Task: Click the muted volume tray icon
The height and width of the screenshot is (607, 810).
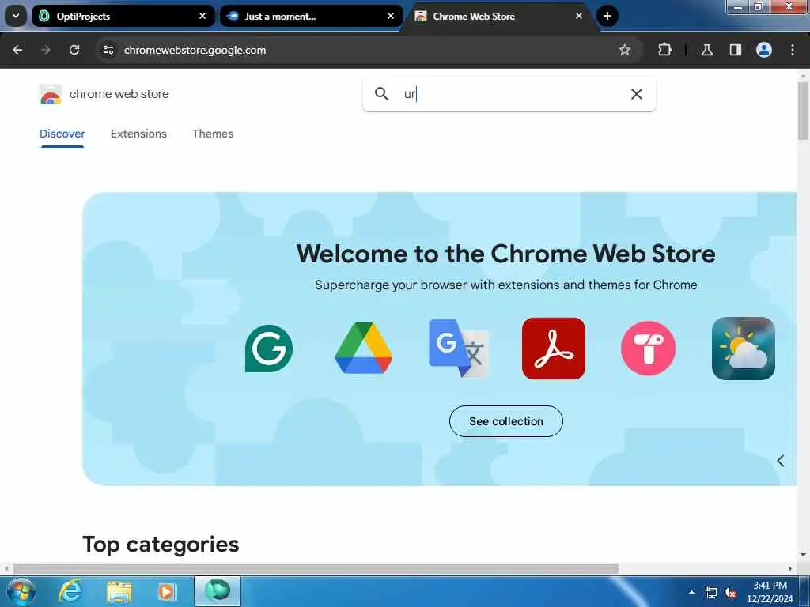Action: click(730, 593)
